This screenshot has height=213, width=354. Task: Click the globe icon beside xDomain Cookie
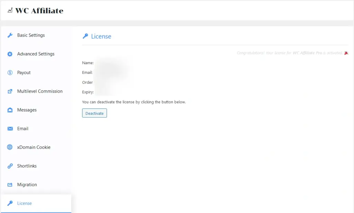coord(10,147)
